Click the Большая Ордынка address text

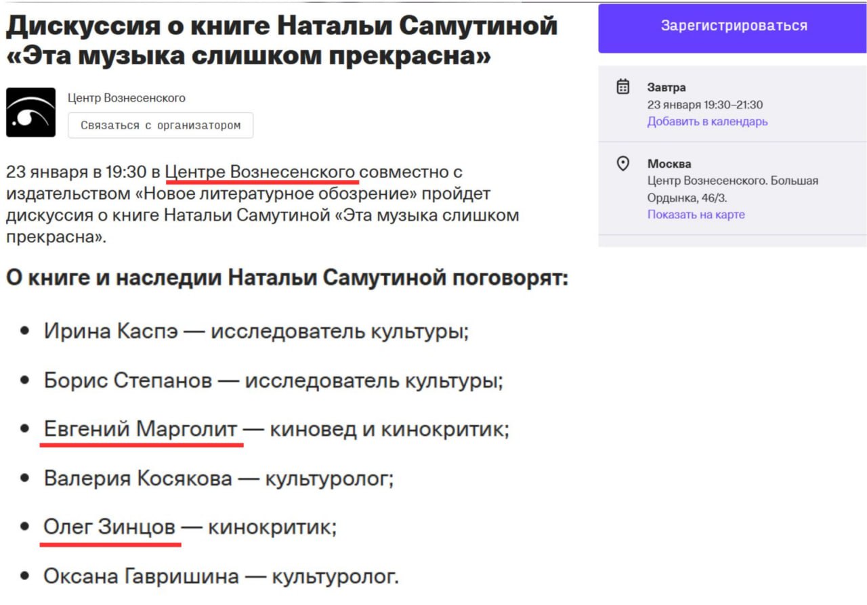tap(732, 189)
